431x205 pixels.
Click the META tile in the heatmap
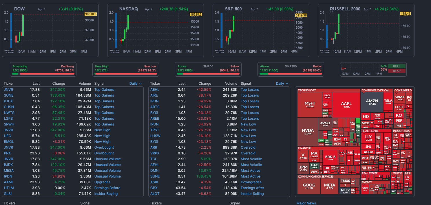(330, 186)
